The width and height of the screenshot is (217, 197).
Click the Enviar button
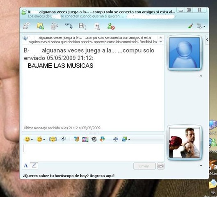144,166
